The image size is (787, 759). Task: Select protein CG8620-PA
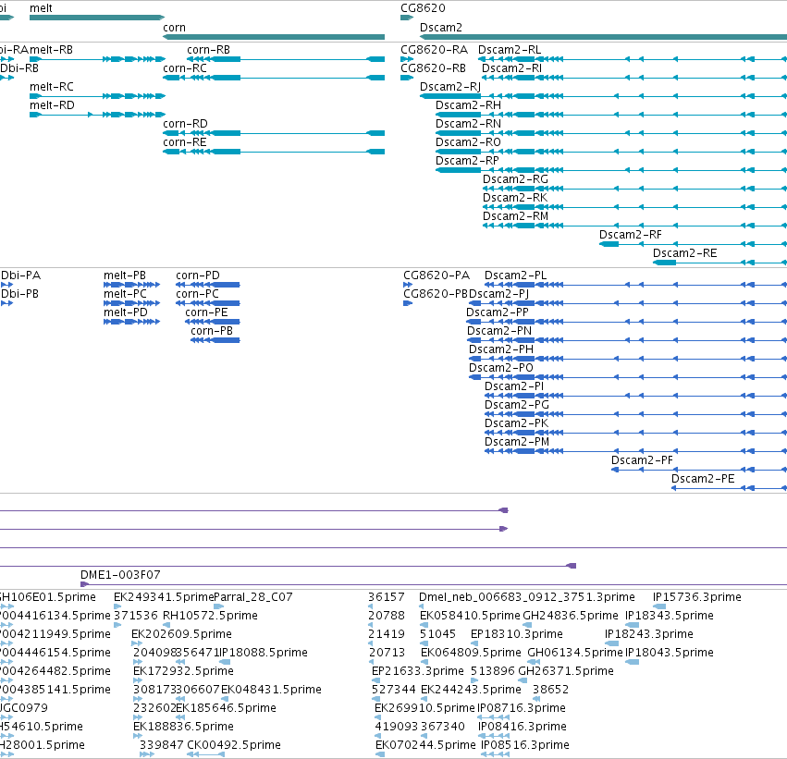[x=408, y=285]
